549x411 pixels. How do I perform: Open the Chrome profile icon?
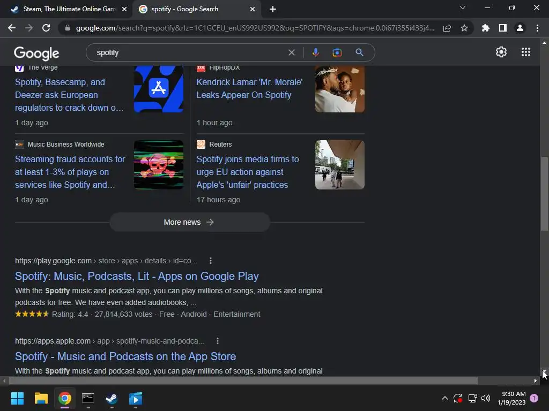520,28
